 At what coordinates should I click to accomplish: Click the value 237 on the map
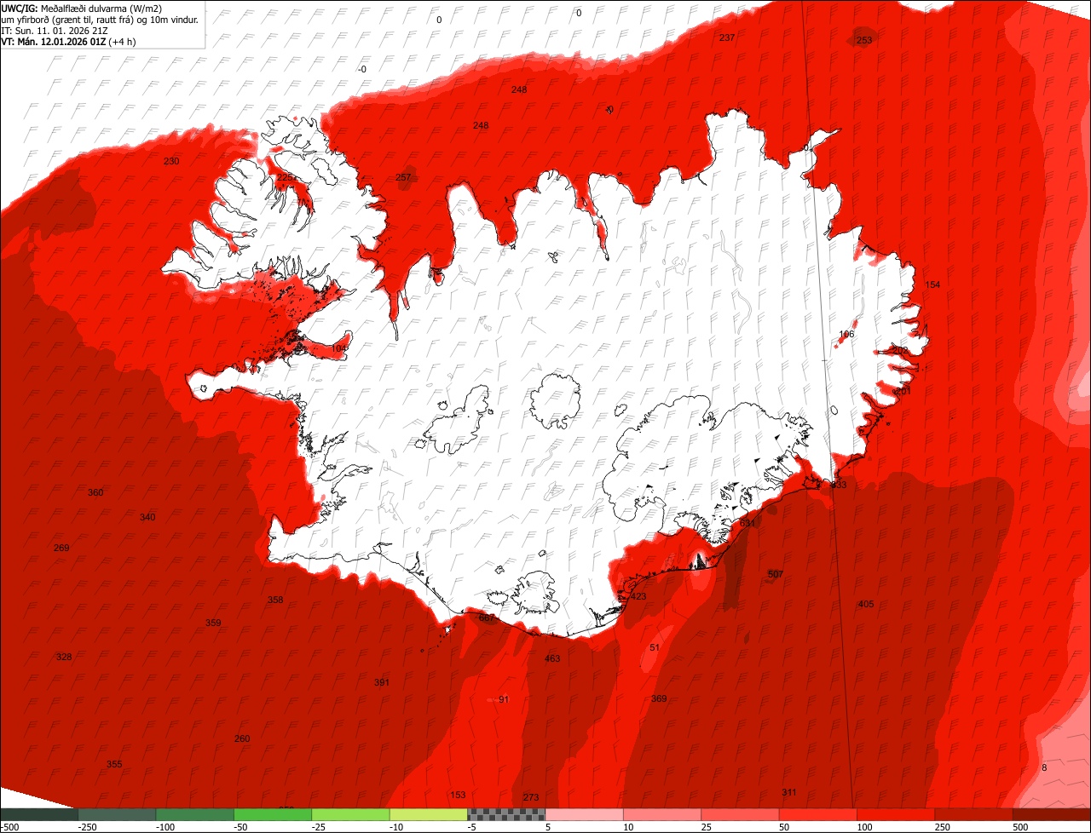727,38
